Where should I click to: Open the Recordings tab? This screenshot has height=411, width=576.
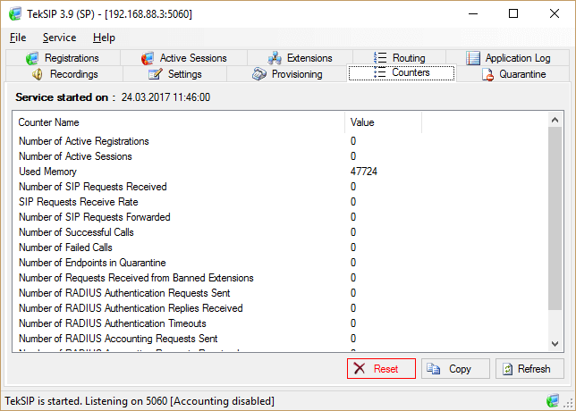(x=64, y=74)
